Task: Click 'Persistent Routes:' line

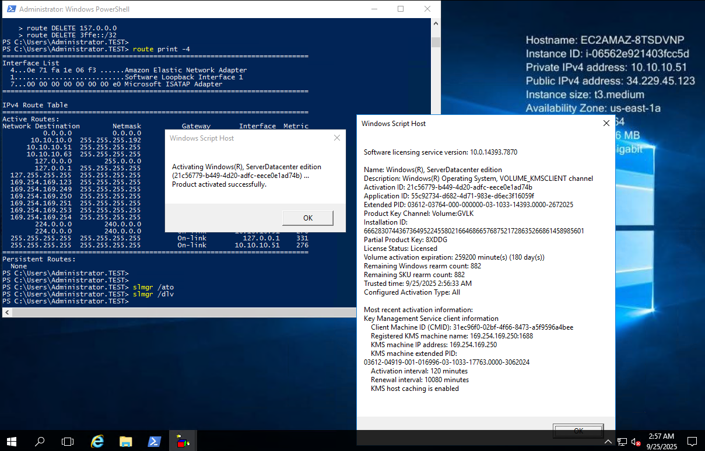Action: click(39, 259)
